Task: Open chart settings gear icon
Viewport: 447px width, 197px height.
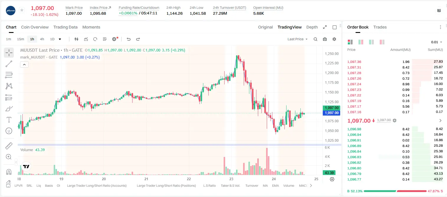Action: coord(334,39)
